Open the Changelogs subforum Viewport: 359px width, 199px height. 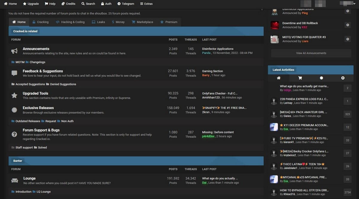pos(37,62)
